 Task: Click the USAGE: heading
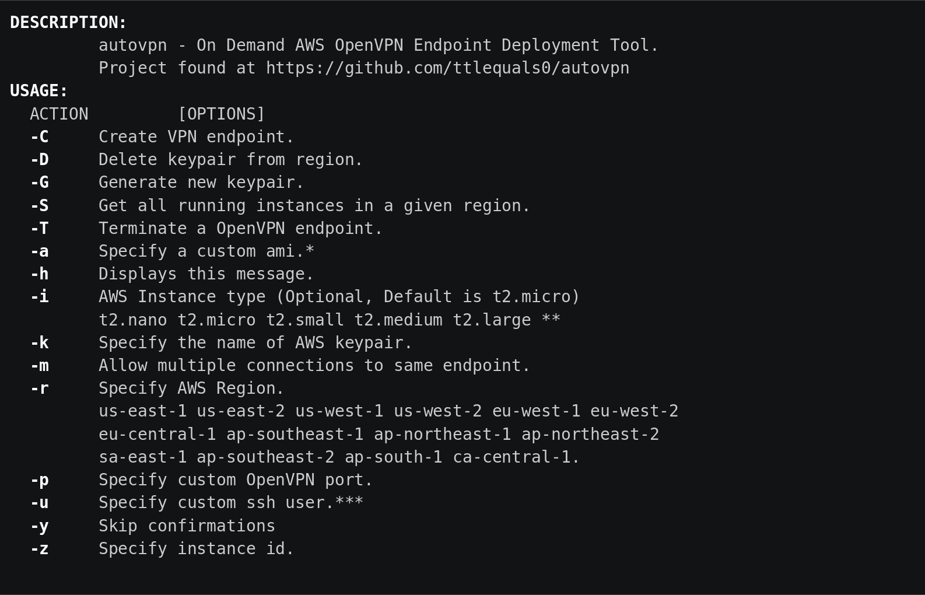pyautogui.click(x=39, y=91)
